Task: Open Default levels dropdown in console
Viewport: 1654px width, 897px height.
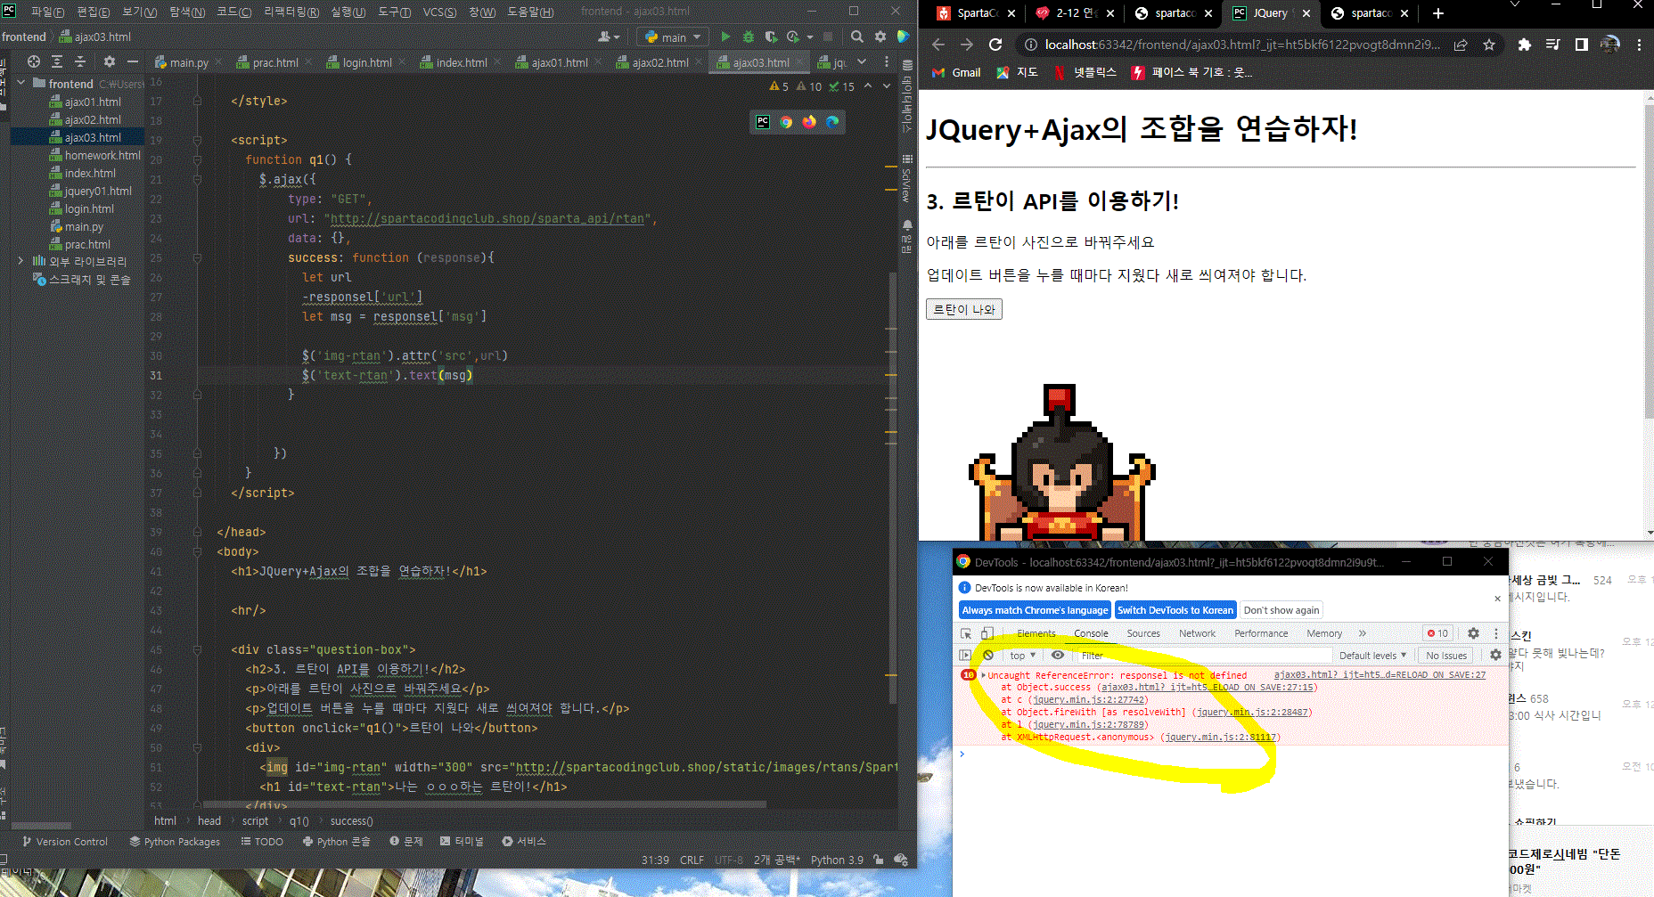Action: click(x=1372, y=655)
